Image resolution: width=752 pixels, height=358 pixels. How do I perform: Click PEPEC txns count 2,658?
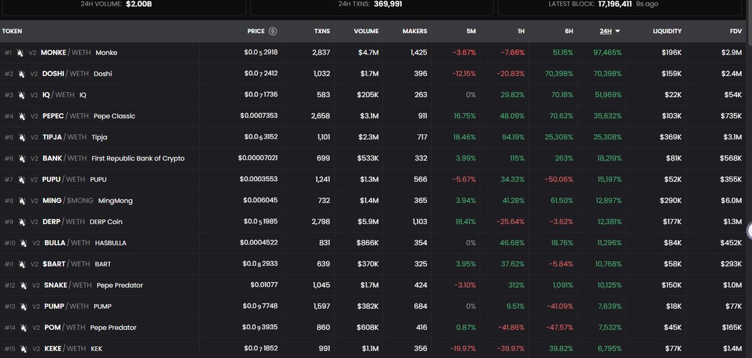coord(321,116)
